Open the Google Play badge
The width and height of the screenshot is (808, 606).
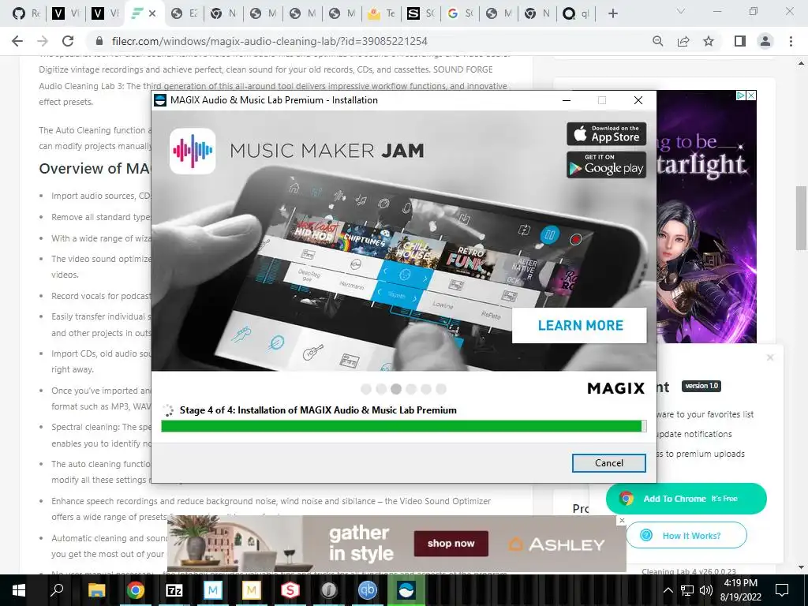(x=606, y=165)
